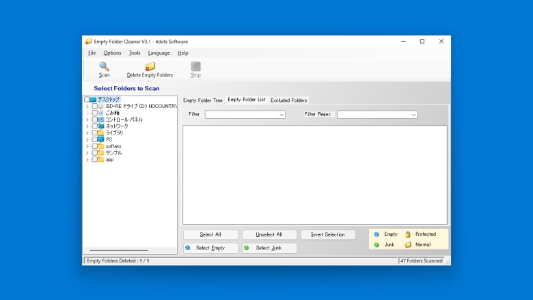The image size is (533, 300).
Task: Open the Options menu
Action: (x=112, y=53)
